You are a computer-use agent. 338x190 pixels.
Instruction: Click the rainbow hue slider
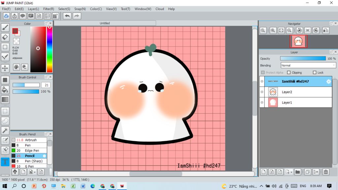[50, 49]
